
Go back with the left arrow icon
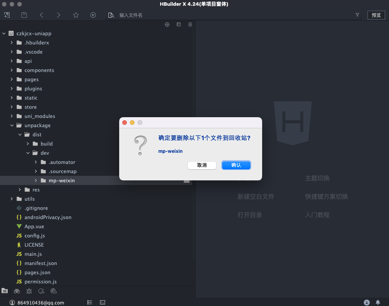click(x=41, y=15)
